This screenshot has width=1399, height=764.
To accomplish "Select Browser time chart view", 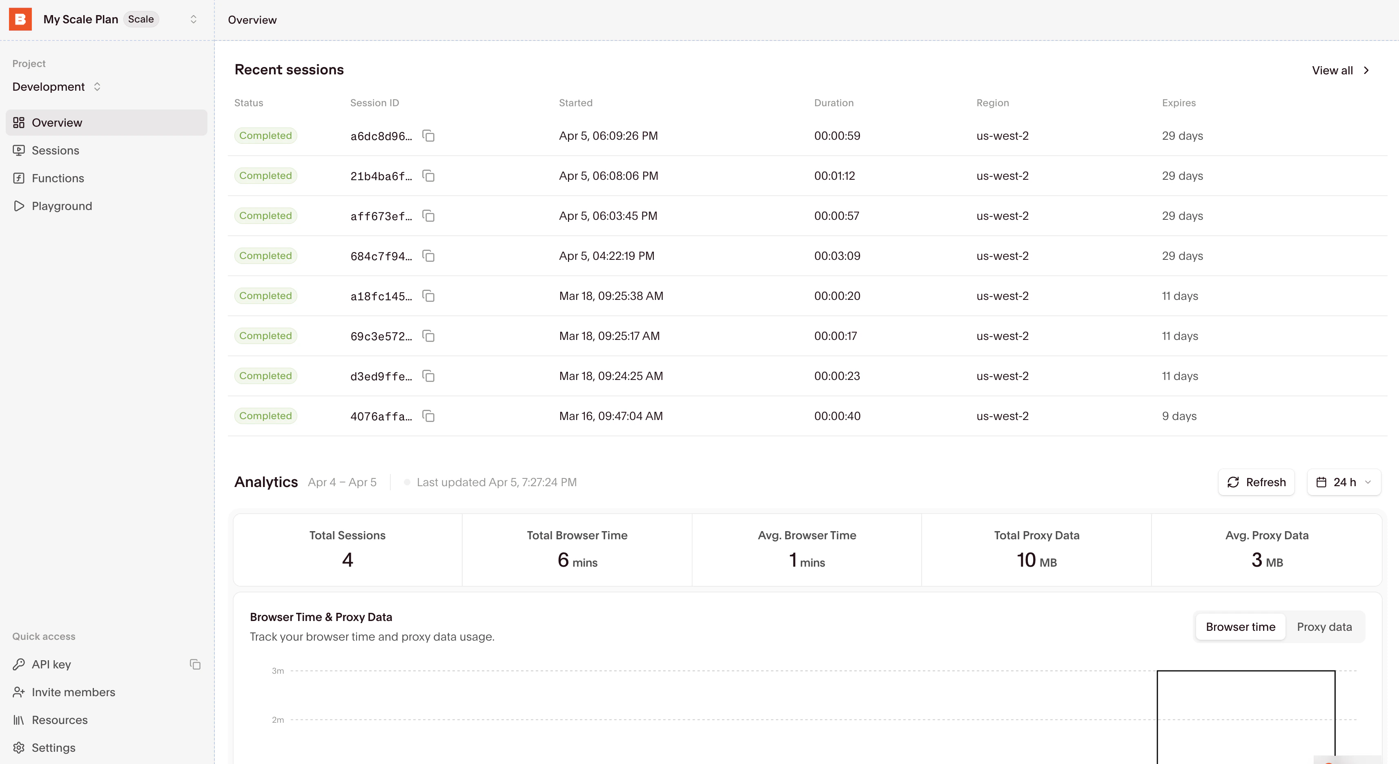I will pyautogui.click(x=1240, y=627).
